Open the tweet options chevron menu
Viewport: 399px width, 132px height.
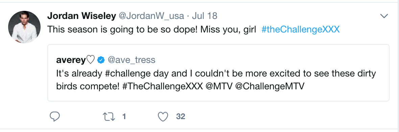coord(384,16)
